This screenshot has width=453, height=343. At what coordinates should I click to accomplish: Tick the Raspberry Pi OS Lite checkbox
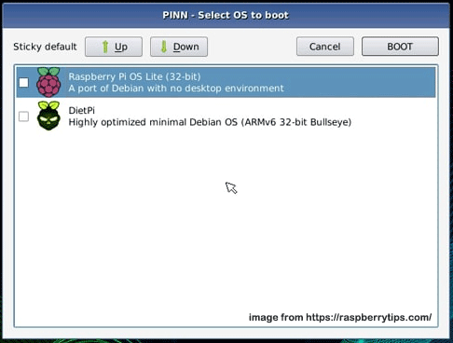24,83
